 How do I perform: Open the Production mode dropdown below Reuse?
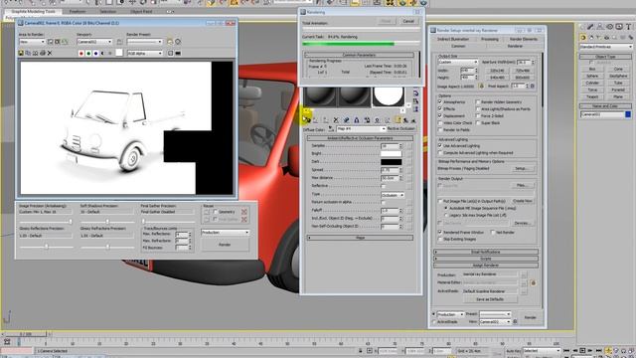coord(226,232)
